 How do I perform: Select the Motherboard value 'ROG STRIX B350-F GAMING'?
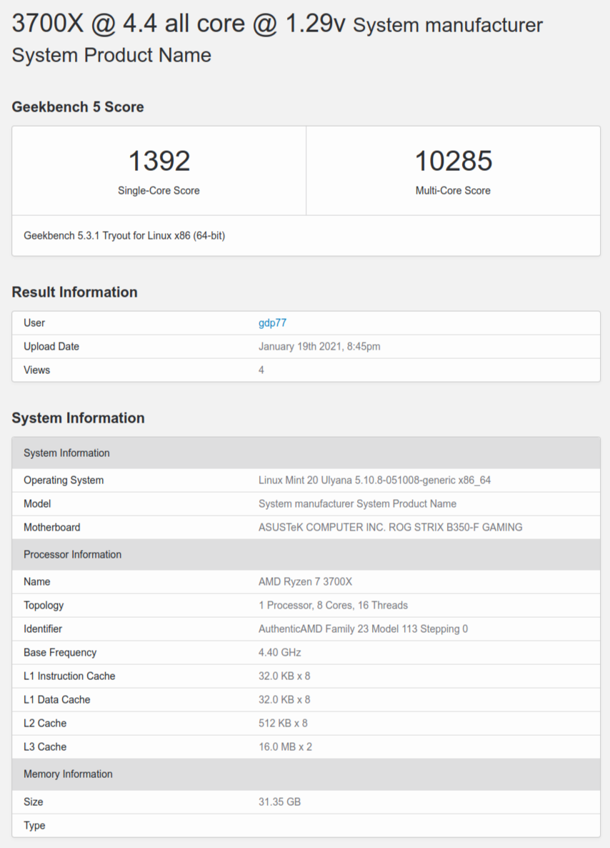click(x=392, y=527)
